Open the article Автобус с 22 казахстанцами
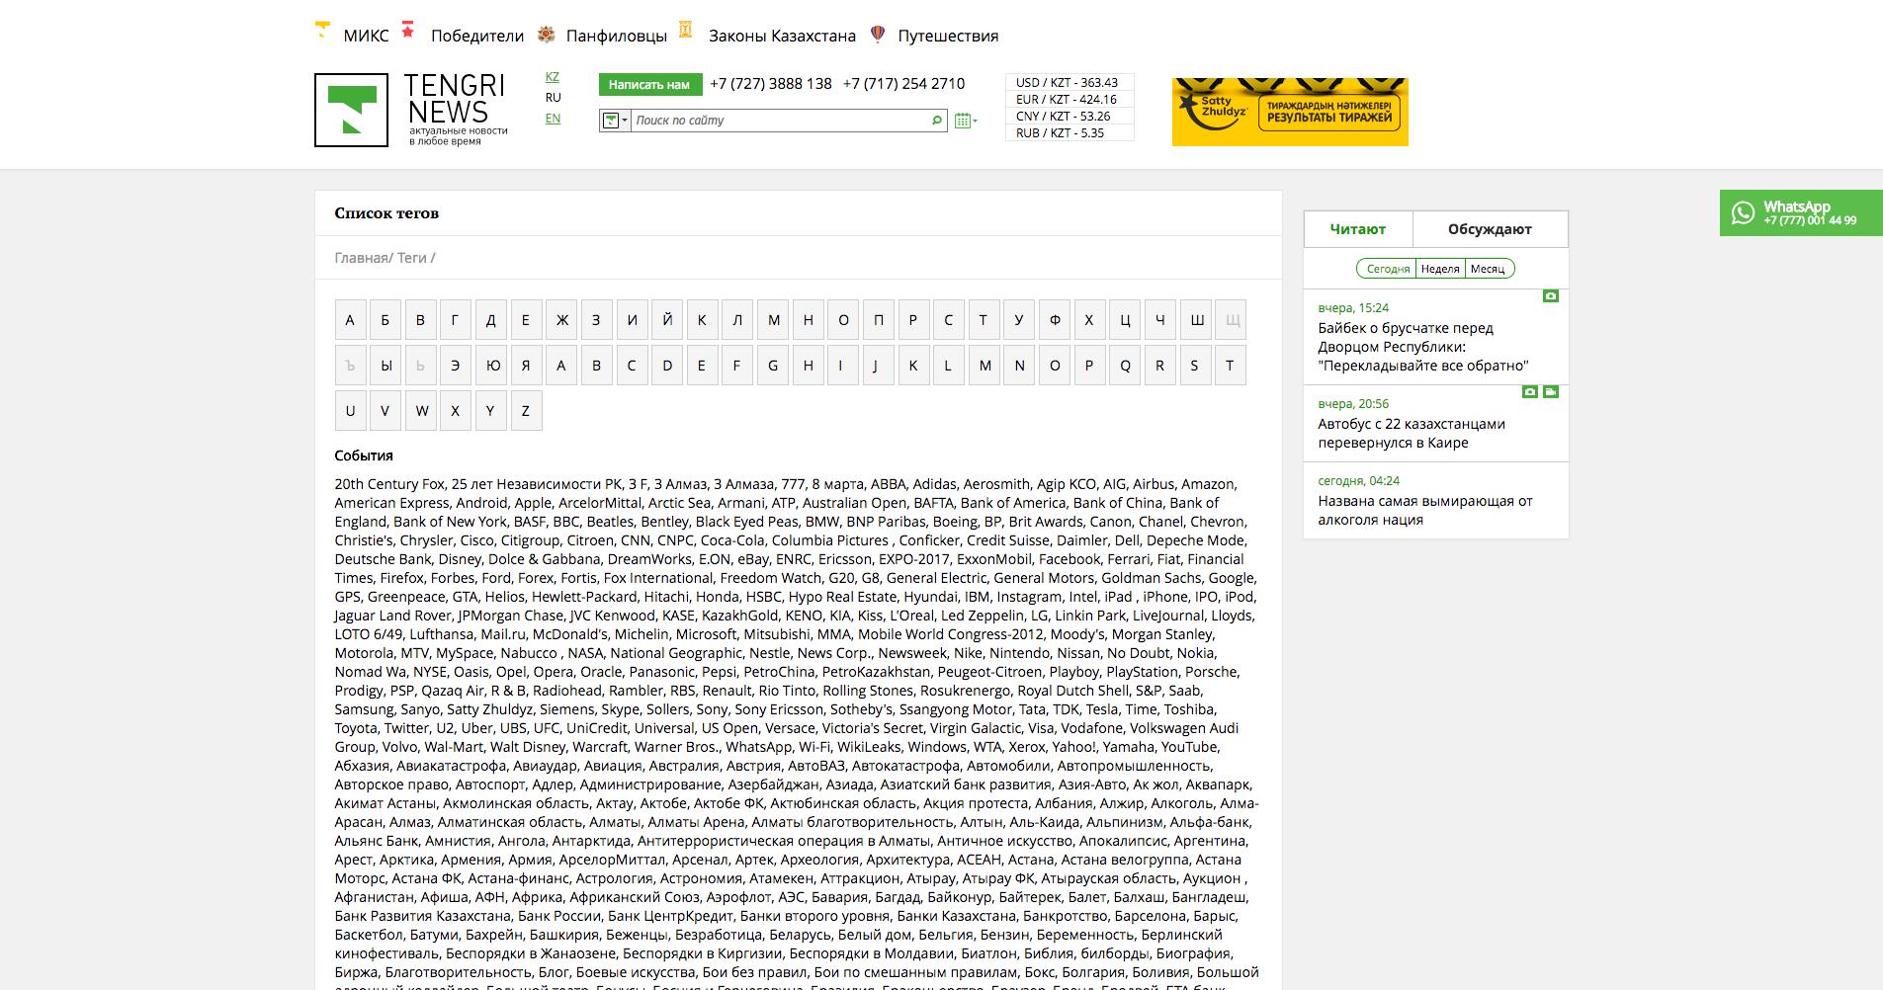This screenshot has height=990, width=1883. tap(1412, 434)
